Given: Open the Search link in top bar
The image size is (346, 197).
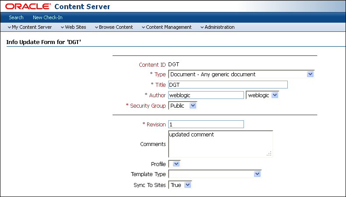Looking at the screenshot, I should point(16,17).
